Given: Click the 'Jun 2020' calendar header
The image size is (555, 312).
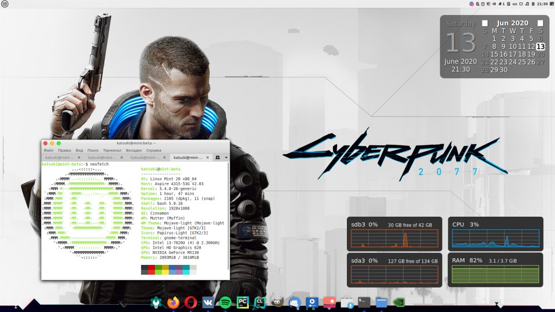Looking at the screenshot, I should coord(512,23).
